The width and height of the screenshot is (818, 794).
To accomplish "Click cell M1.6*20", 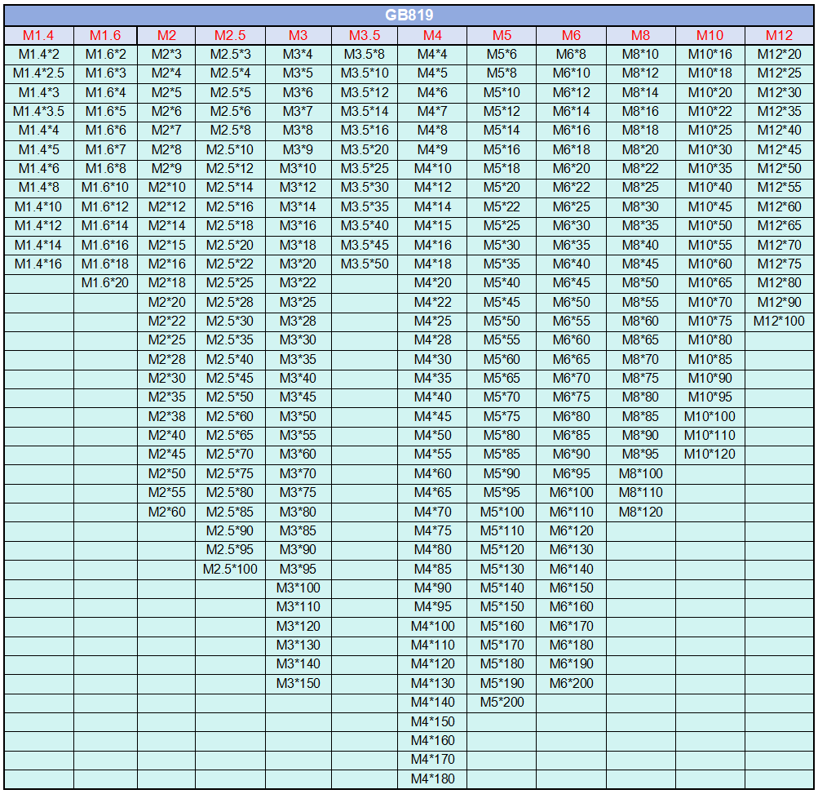I will click(x=105, y=283).
